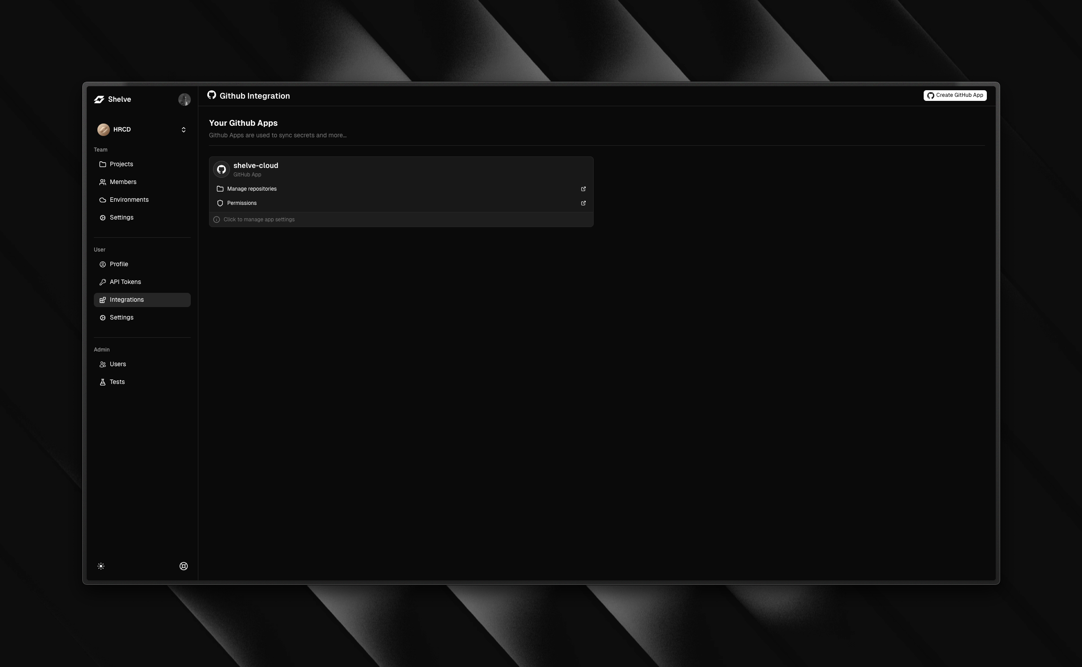Open Permissions external link
This screenshot has width=1082, height=667.
coord(583,203)
